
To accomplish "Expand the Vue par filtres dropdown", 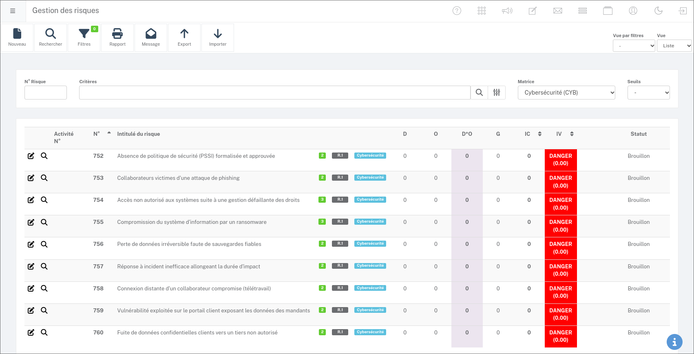I will pyautogui.click(x=634, y=46).
